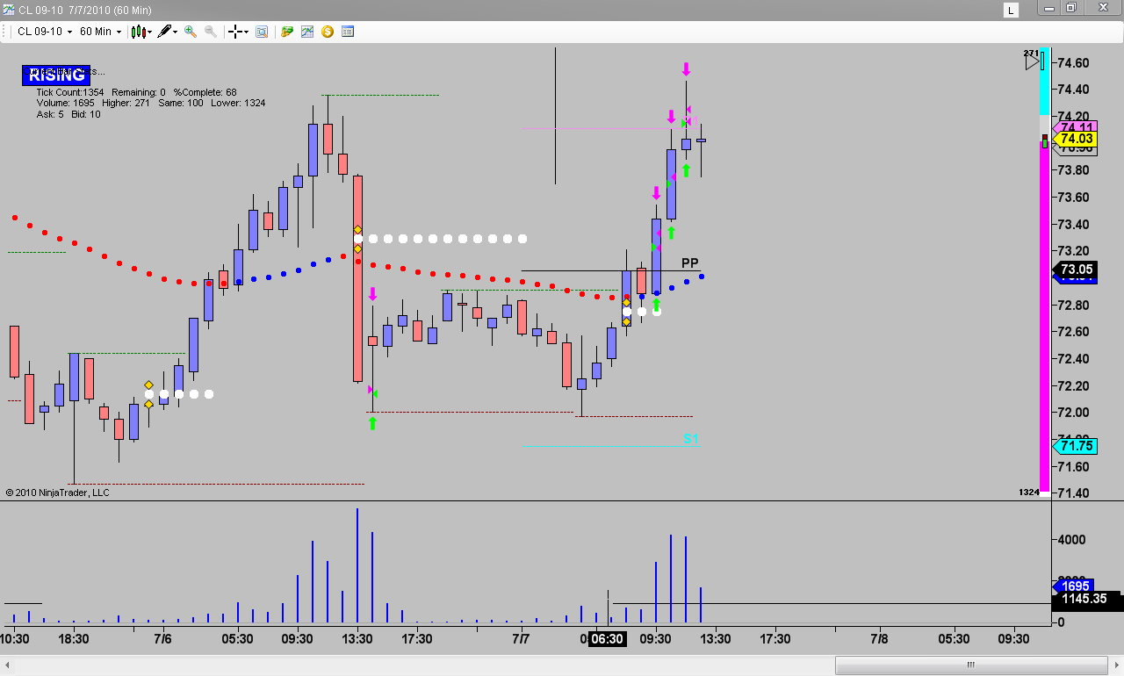1124x676 pixels.
Task: Click the 18:30 time axis label
Action: [x=74, y=639]
